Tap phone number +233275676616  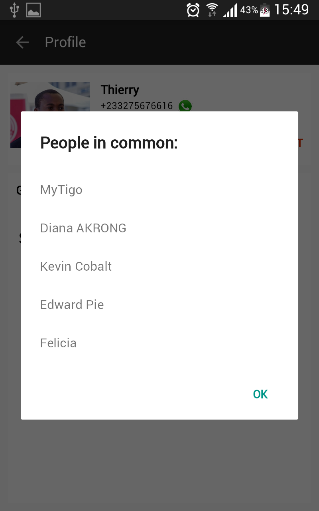(x=137, y=106)
